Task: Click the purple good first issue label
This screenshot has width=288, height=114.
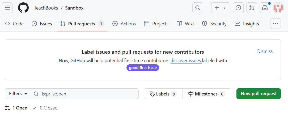Action: point(143,68)
